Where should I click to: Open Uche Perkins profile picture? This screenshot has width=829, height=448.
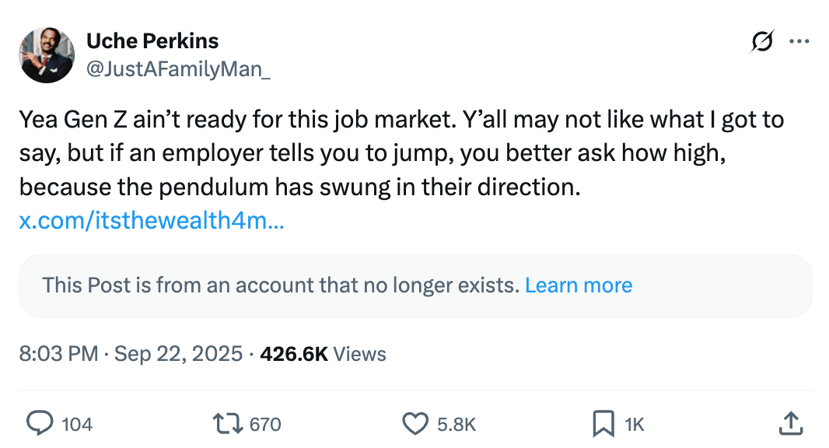click(x=47, y=55)
